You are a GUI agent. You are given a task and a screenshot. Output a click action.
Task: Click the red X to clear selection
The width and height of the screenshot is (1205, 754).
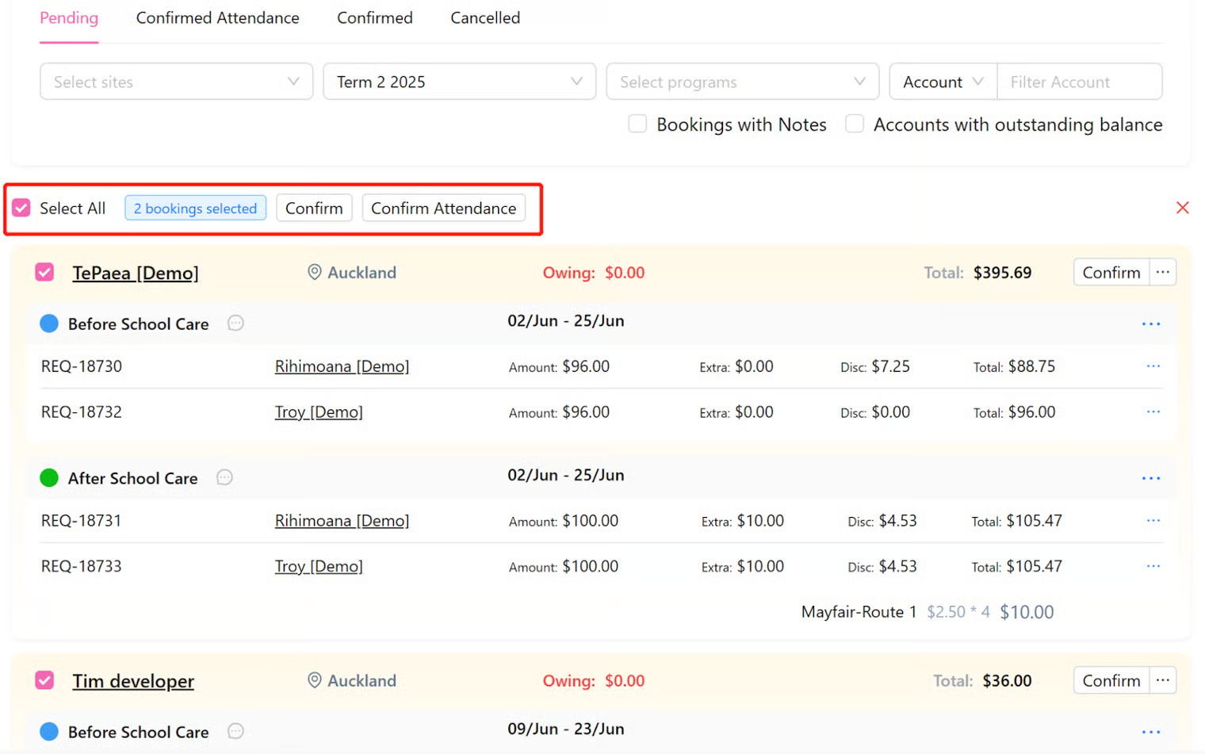(x=1182, y=208)
